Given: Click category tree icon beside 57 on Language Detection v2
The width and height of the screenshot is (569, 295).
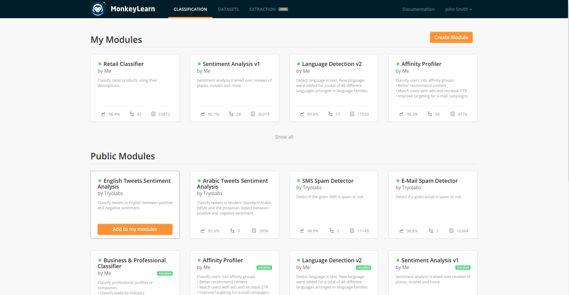Looking at the screenshot, I should (331, 114).
